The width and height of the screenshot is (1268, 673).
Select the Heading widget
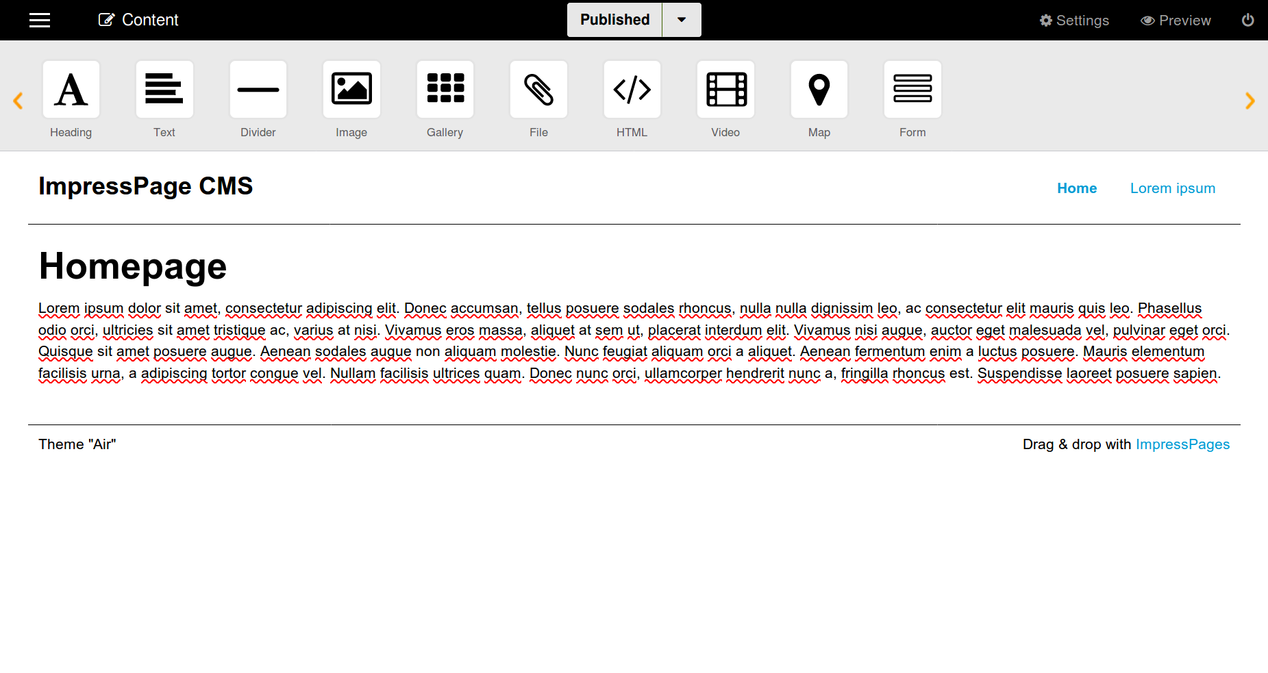71,90
